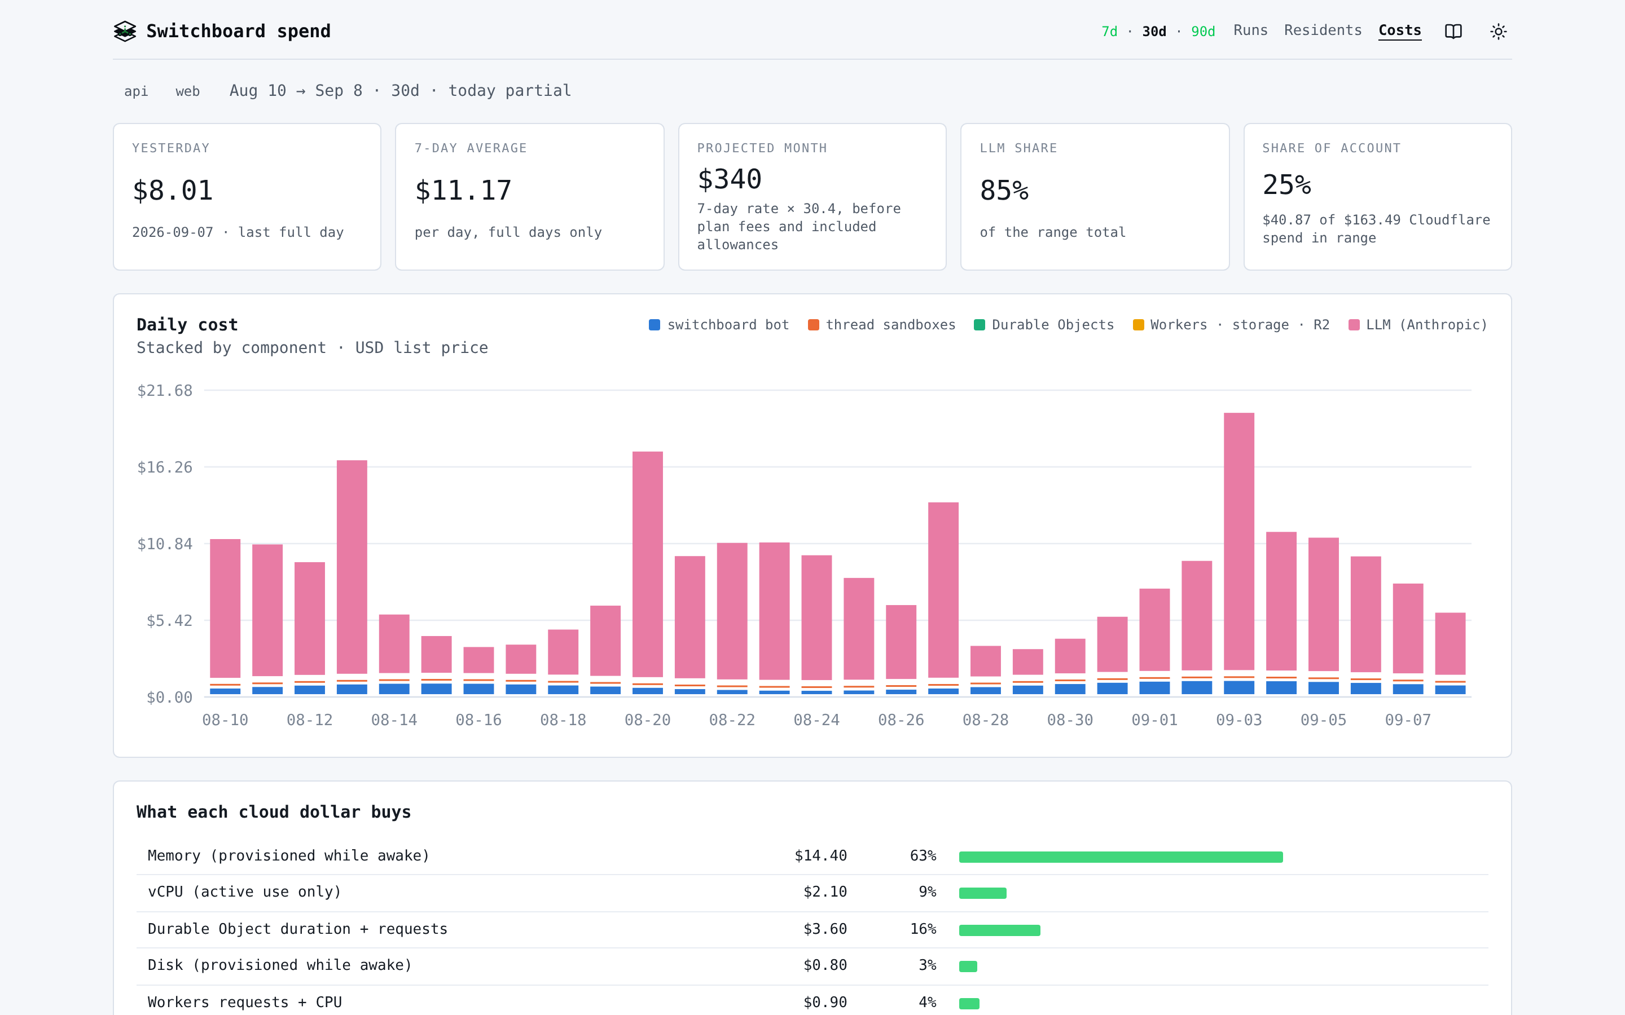Screen dimensions: 1625x1015
Task: Click the 16% progress bar
Action: [x=999, y=930]
